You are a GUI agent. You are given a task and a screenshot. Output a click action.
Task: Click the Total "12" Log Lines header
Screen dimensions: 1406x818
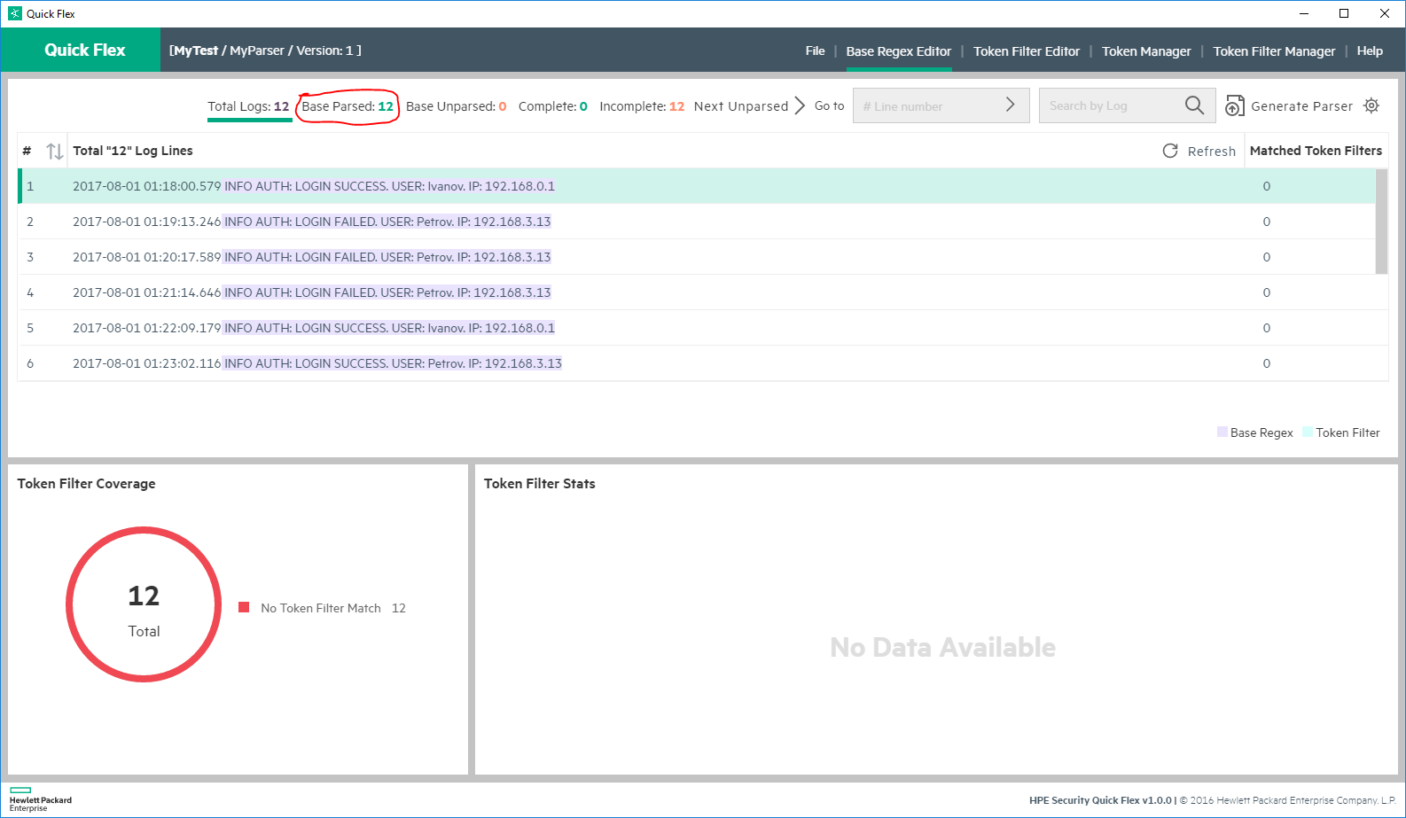[x=133, y=151]
